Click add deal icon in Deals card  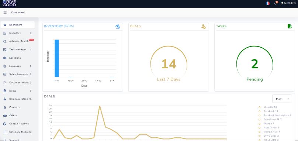coord(203,27)
